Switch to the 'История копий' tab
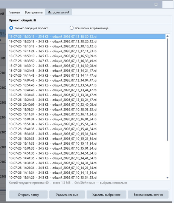This screenshot has height=203, width=174. [58, 12]
